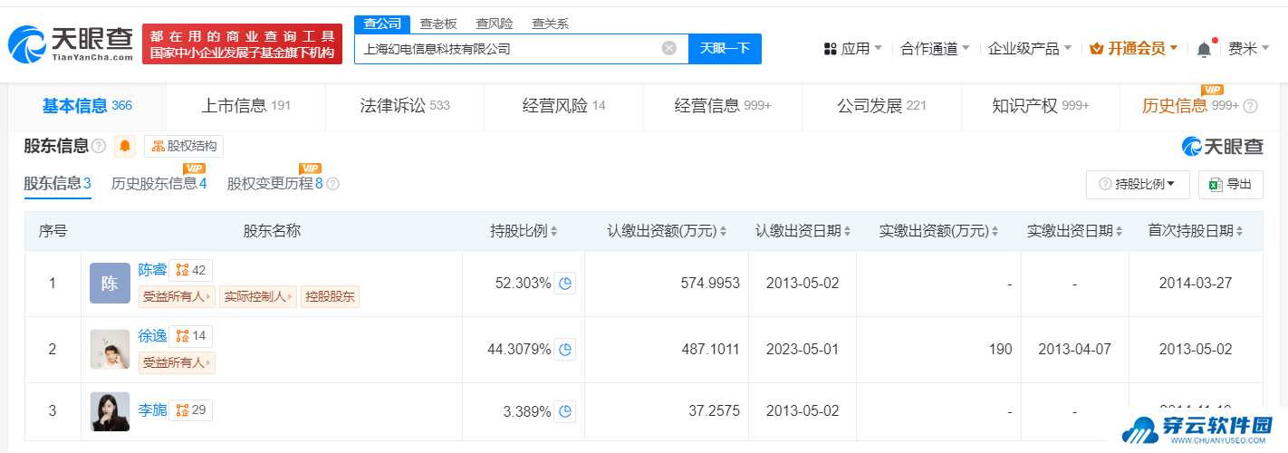Click 李旎's related companies badge 29
This screenshot has width=1288, height=453.
[191, 410]
